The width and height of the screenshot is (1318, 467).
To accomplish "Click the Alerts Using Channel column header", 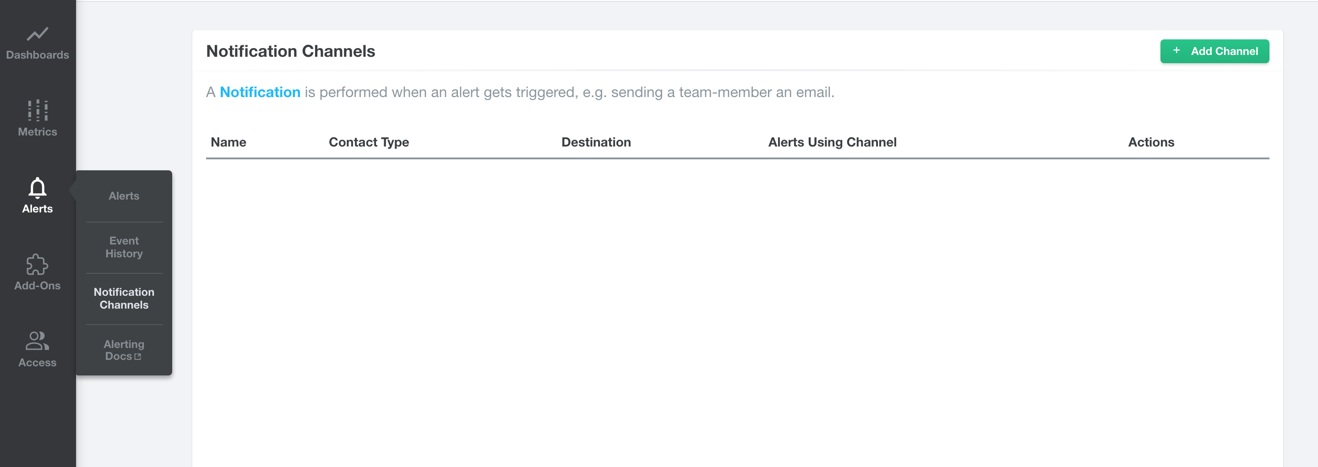I will click(x=832, y=142).
